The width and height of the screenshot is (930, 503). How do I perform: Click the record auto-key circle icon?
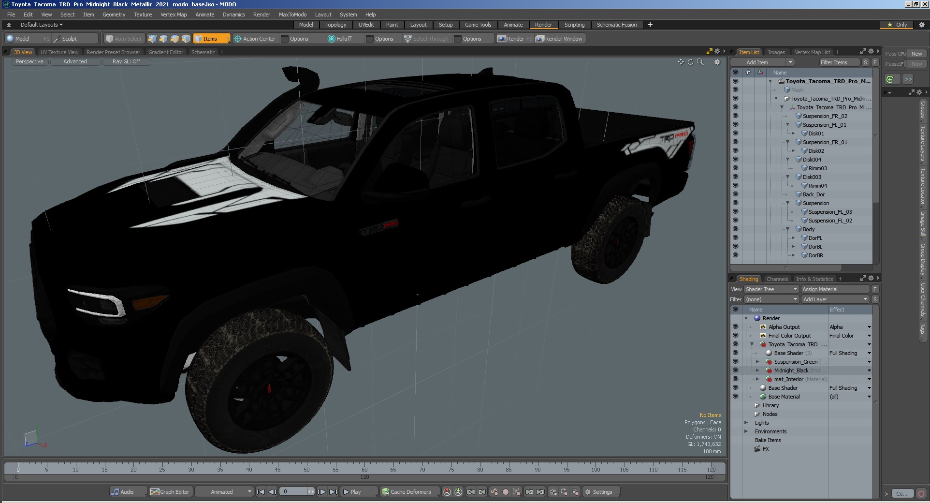click(x=505, y=492)
